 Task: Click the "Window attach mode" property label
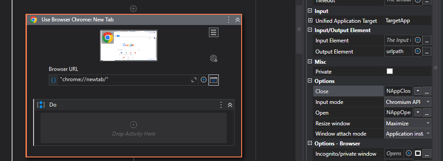tap(341, 134)
